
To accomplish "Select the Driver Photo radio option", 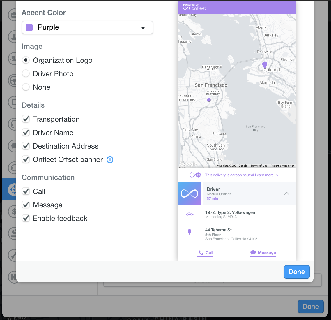I will coord(26,74).
